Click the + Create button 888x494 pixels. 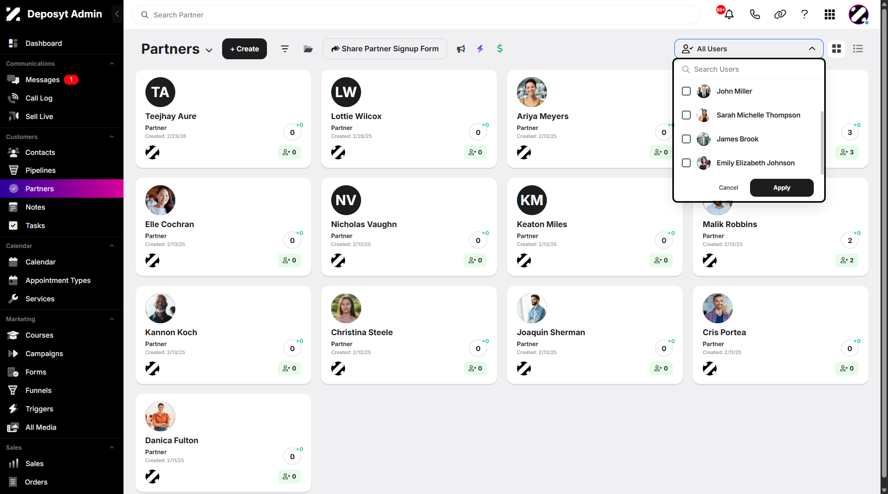(x=245, y=49)
